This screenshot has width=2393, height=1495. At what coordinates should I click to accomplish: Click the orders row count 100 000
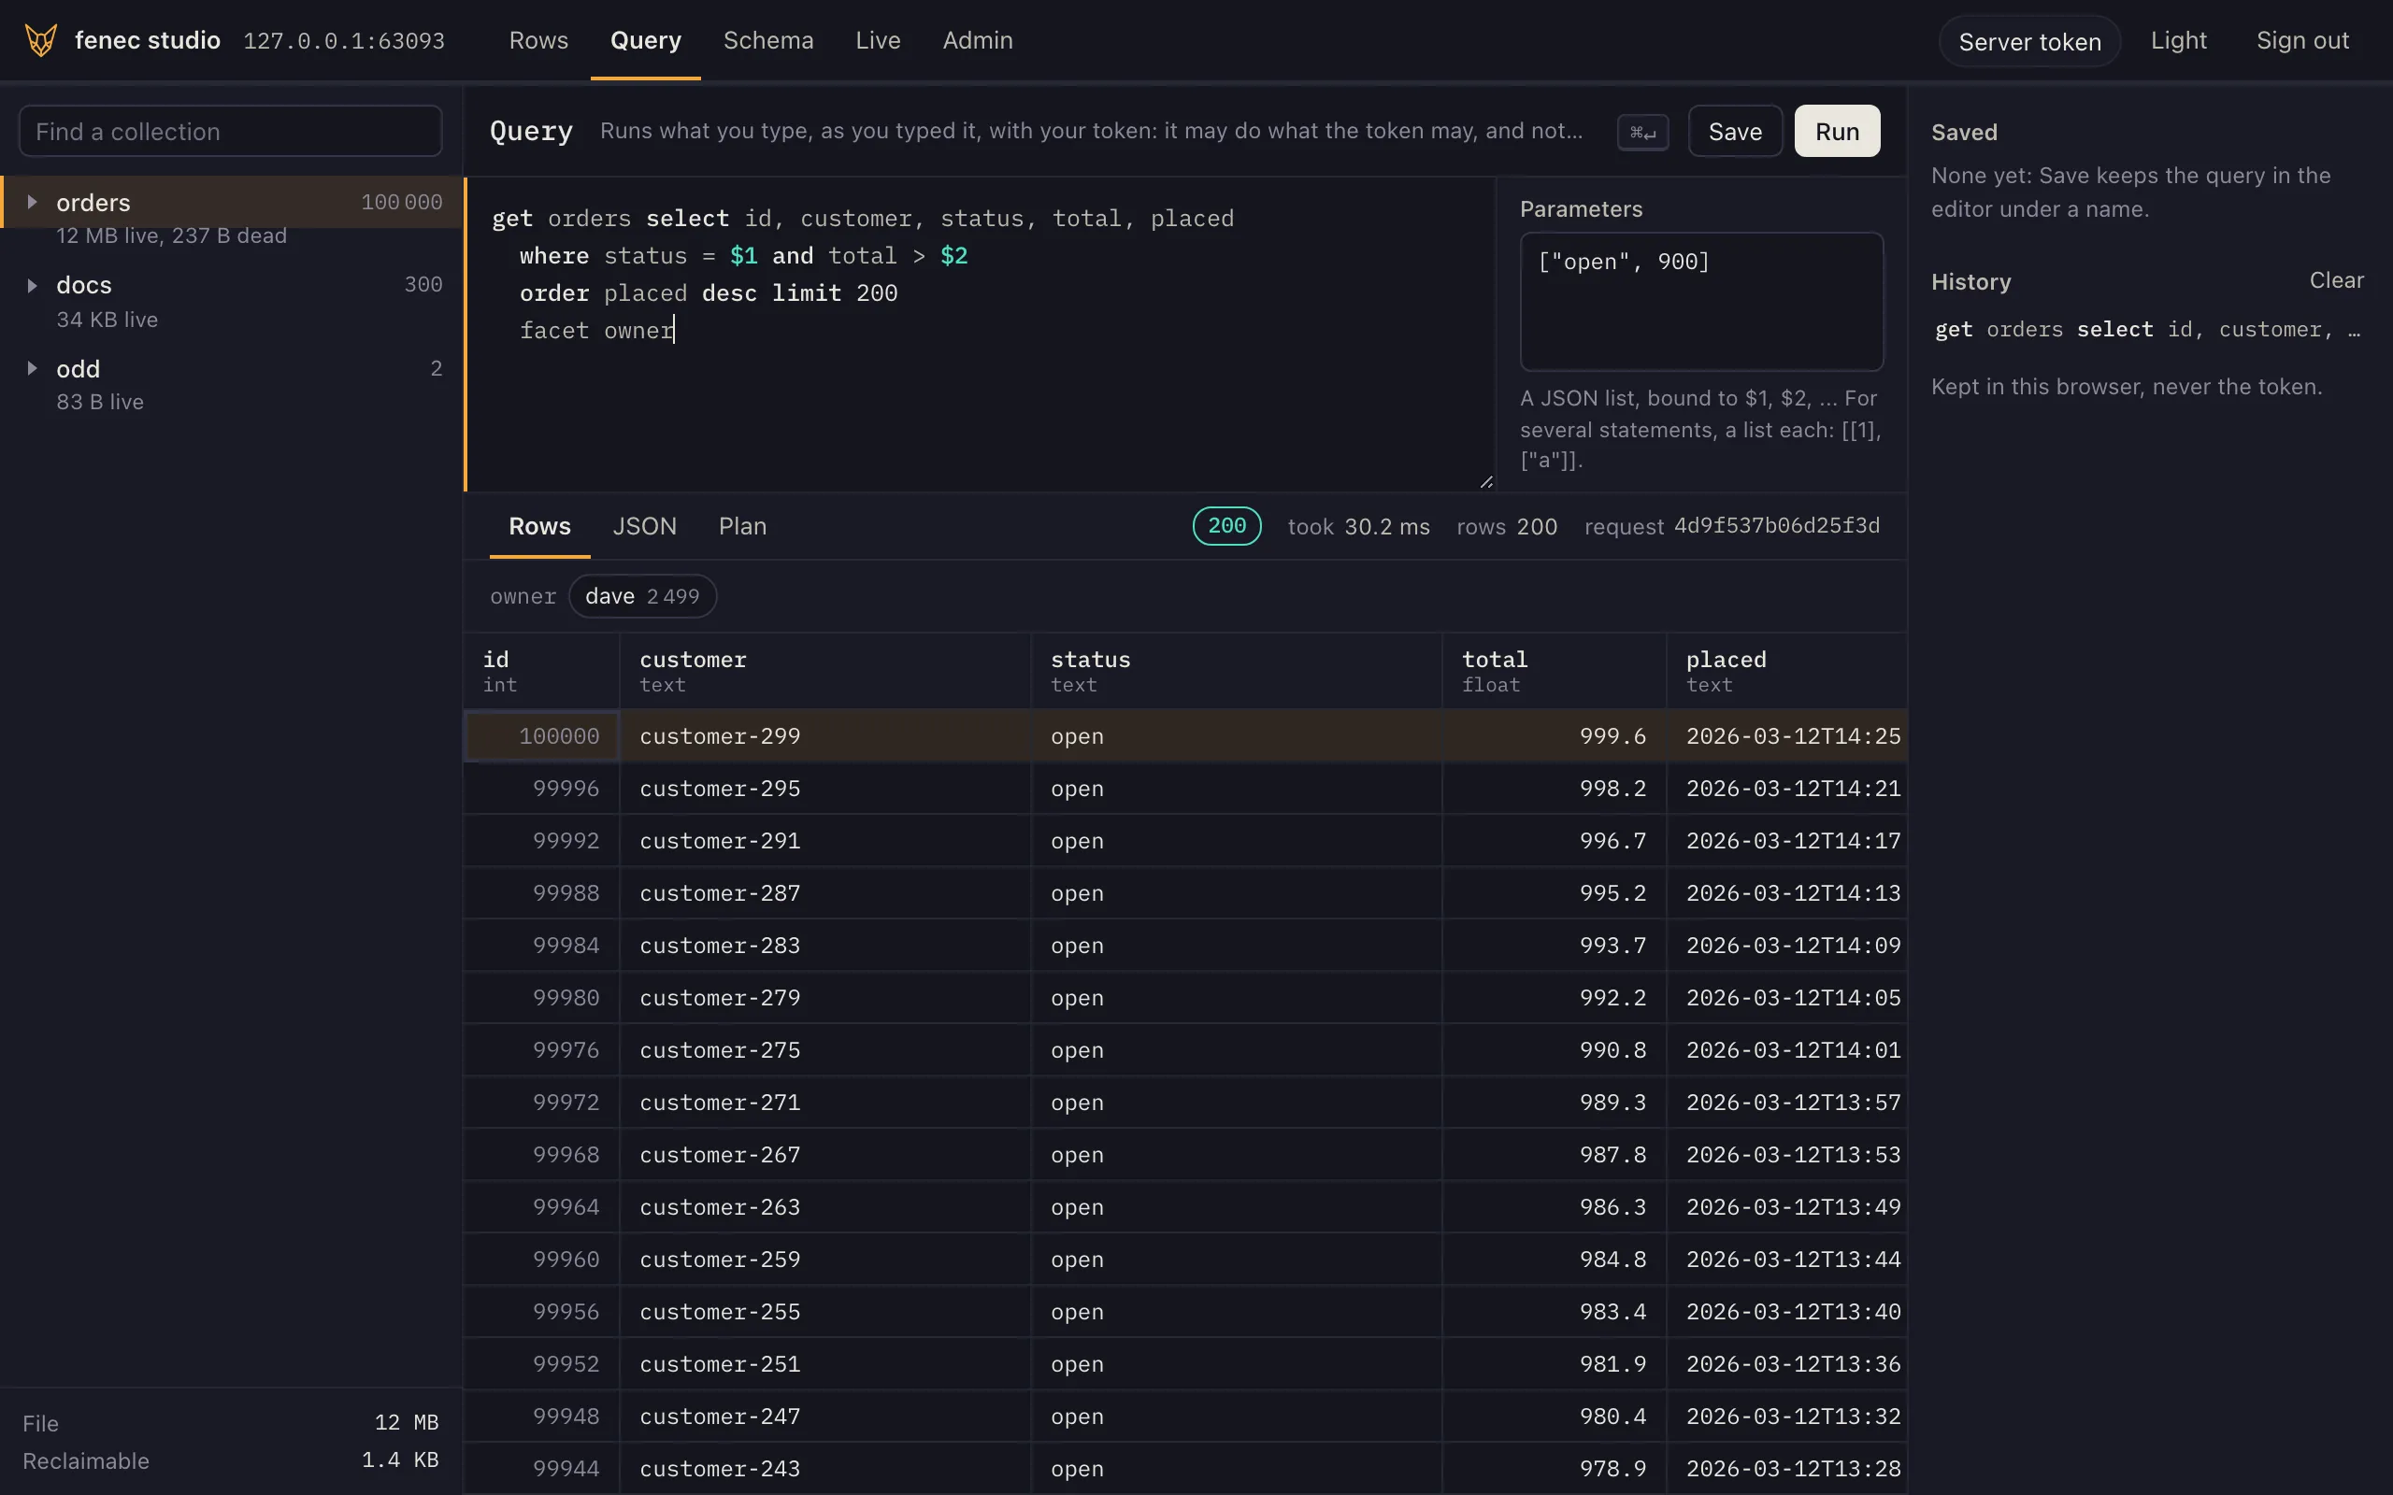401,202
